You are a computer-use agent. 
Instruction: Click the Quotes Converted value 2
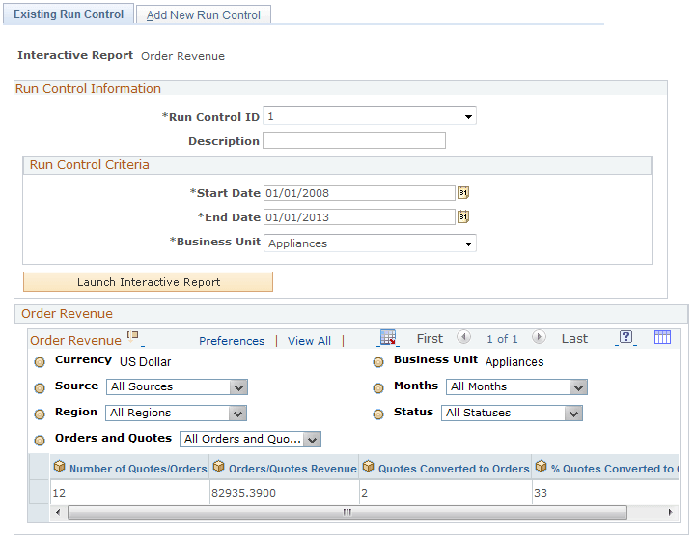click(364, 493)
